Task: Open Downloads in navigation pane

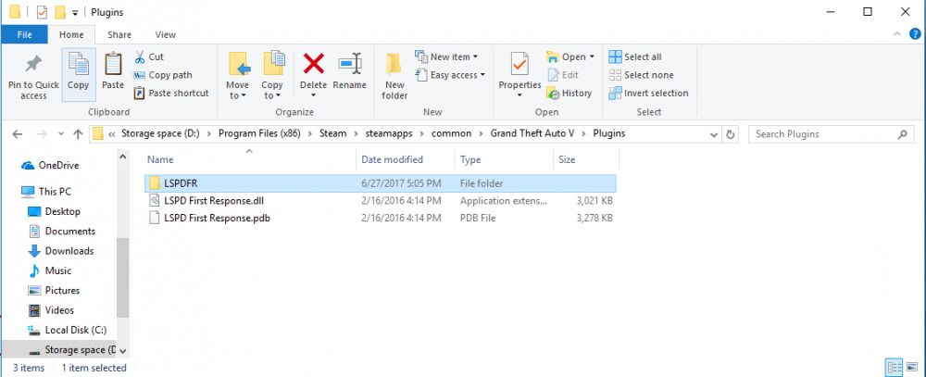Action: (61, 250)
